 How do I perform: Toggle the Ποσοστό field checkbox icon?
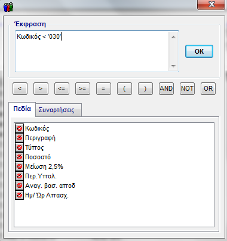pyautogui.click(x=19, y=157)
